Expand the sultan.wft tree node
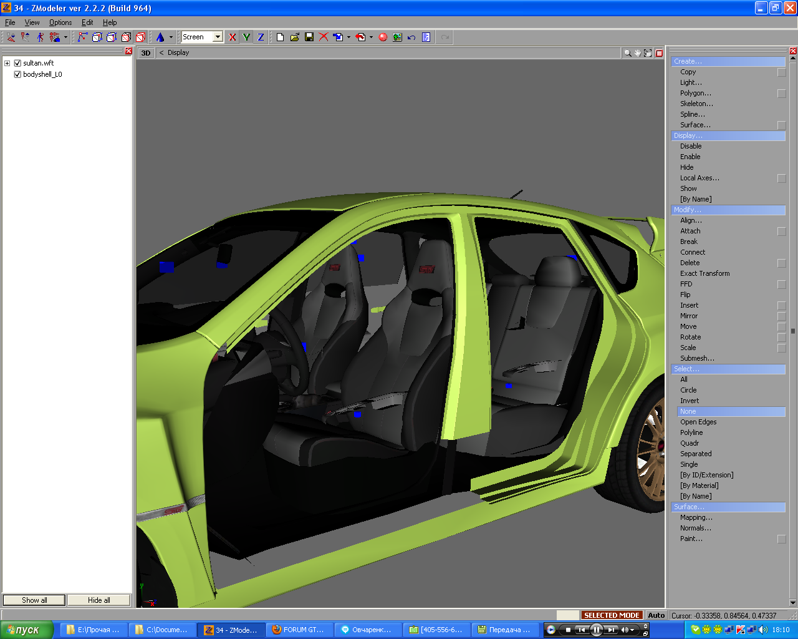Image resolution: width=798 pixels, height=639 pixels. click(7, 63)
